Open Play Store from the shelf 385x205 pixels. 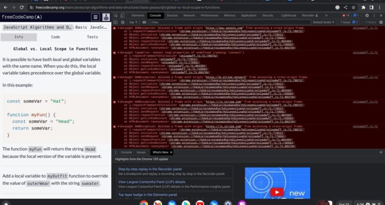tap(186, 203)
